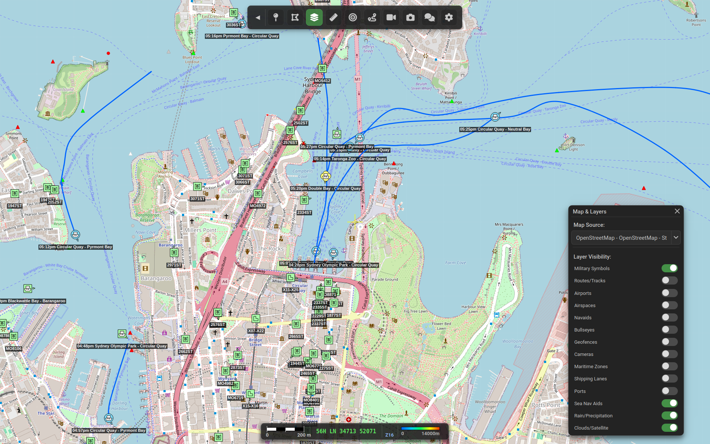Collapse the toolbar with the left arrow
This screenshot has height=444, width=710.
[258, 17]
